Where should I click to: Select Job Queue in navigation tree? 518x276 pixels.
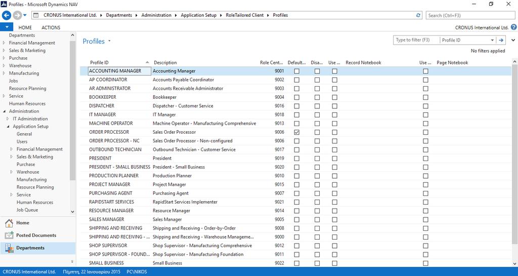[x=27, y=210]
